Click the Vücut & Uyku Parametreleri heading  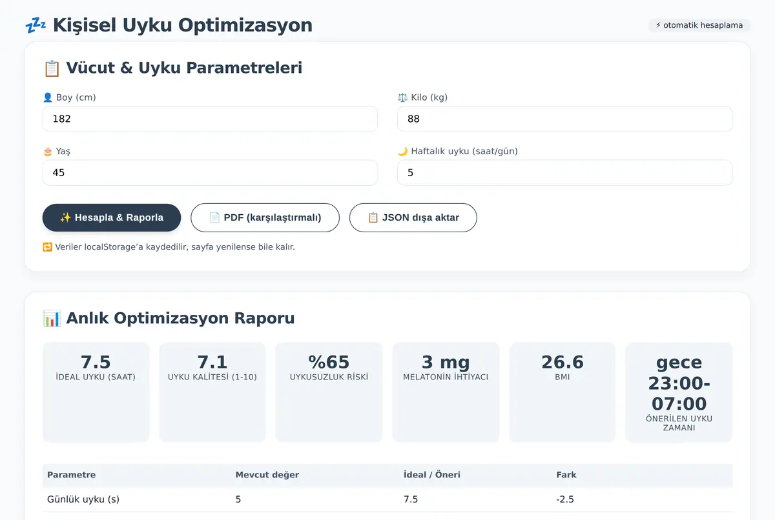click(x=184, y=68)
